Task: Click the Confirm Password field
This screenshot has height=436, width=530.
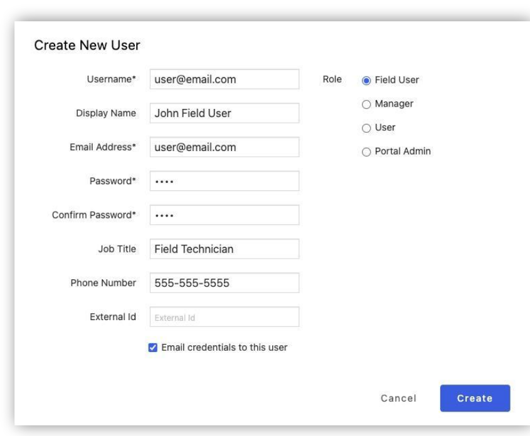Action: point(224,215)
